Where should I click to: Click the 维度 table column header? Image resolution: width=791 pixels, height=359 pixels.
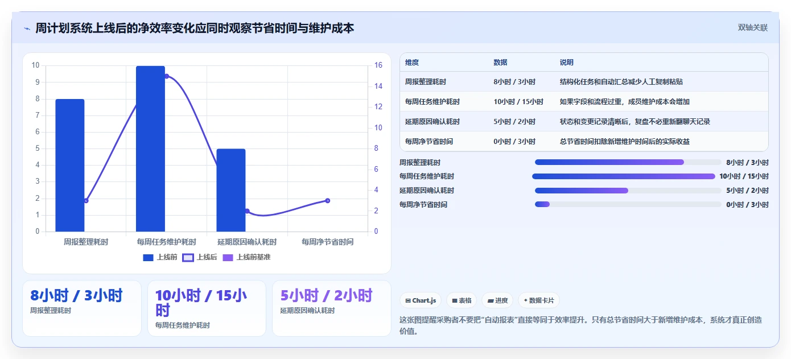click(412, 63)
